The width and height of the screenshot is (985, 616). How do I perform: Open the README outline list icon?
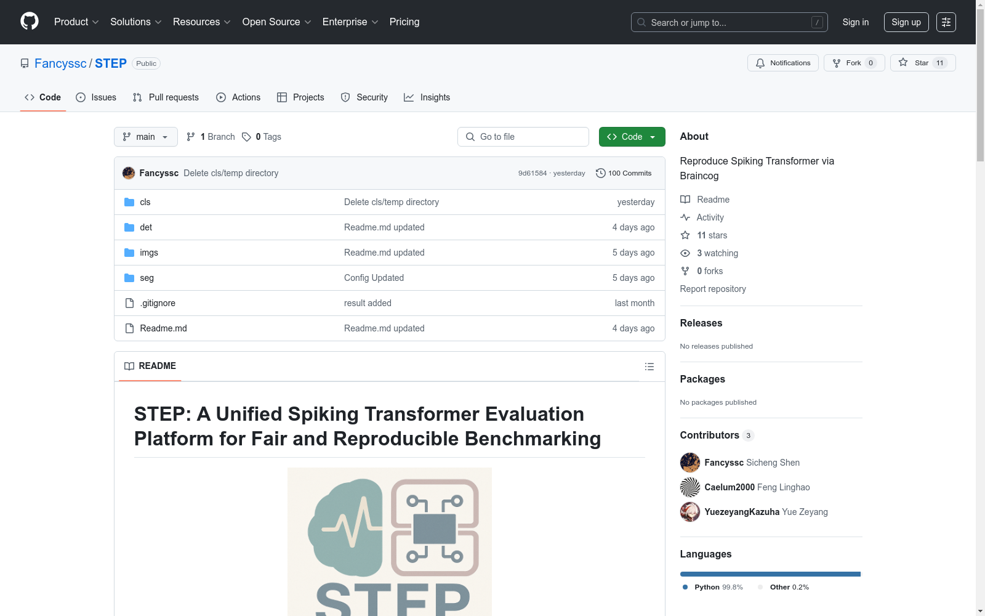pyautogui.click(x=649, y=367)
